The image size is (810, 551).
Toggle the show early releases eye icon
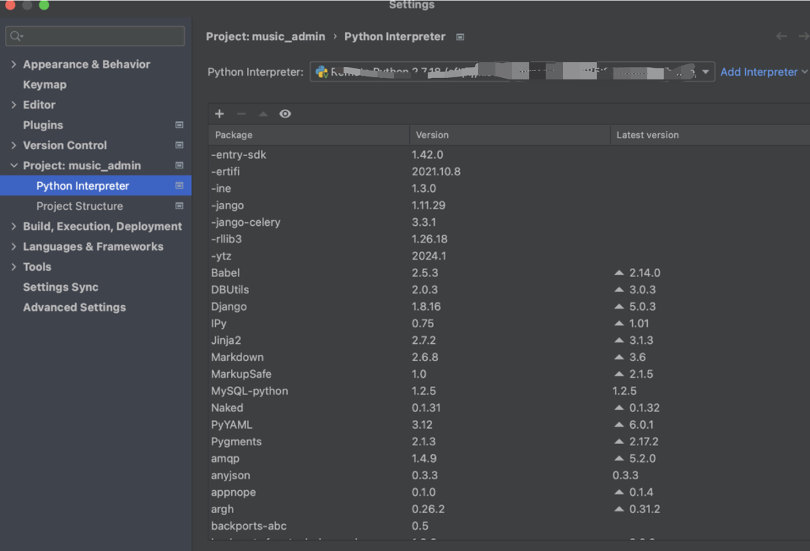click(285, 114)
